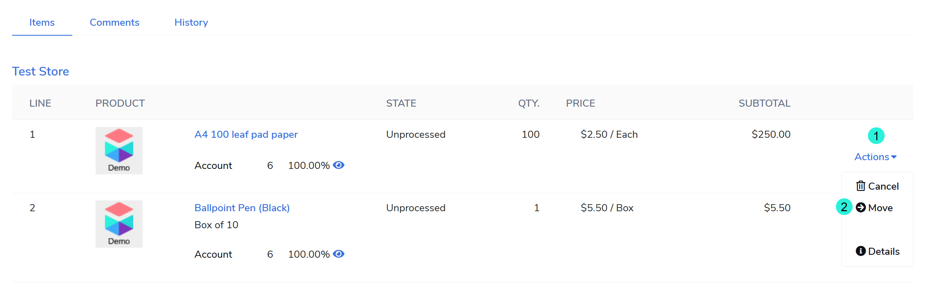Select Cancel from the actions menu
Viewport: 927px width, 283px height.
tap(883, 186)
